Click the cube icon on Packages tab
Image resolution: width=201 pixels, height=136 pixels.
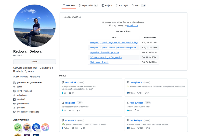pyautogui.click(x=117, y=5)
